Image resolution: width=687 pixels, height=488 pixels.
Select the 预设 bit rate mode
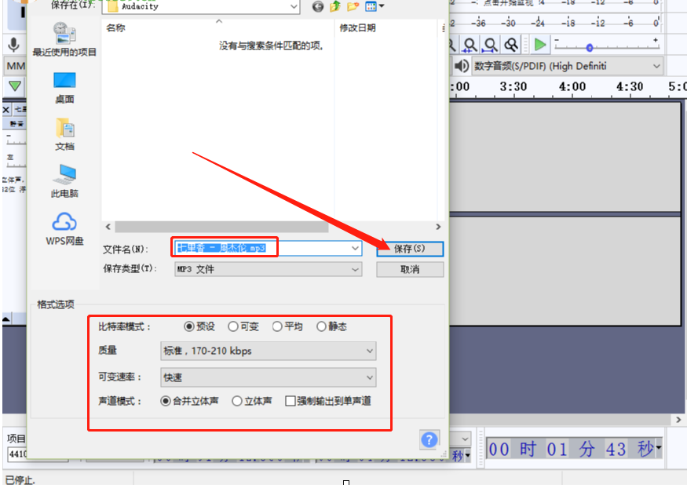click(x=199, y=326)
